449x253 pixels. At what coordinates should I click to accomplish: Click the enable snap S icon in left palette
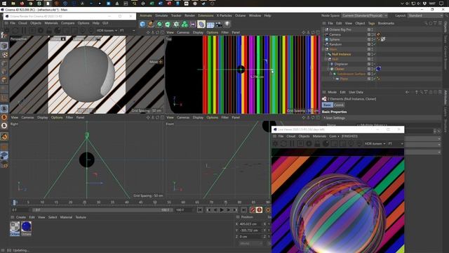pos(4,108)
